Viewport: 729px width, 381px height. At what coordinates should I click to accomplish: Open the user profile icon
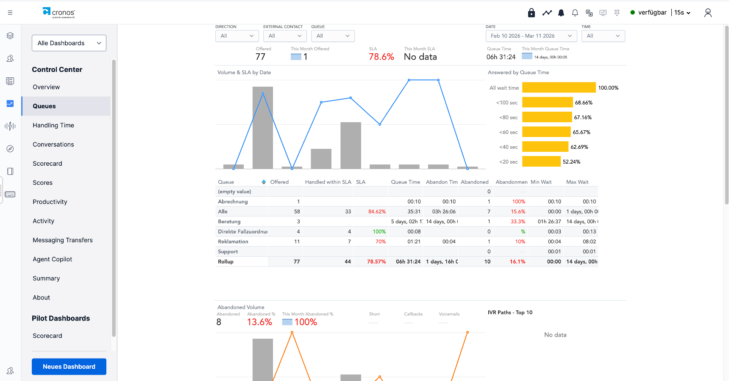tap(708, 13)
